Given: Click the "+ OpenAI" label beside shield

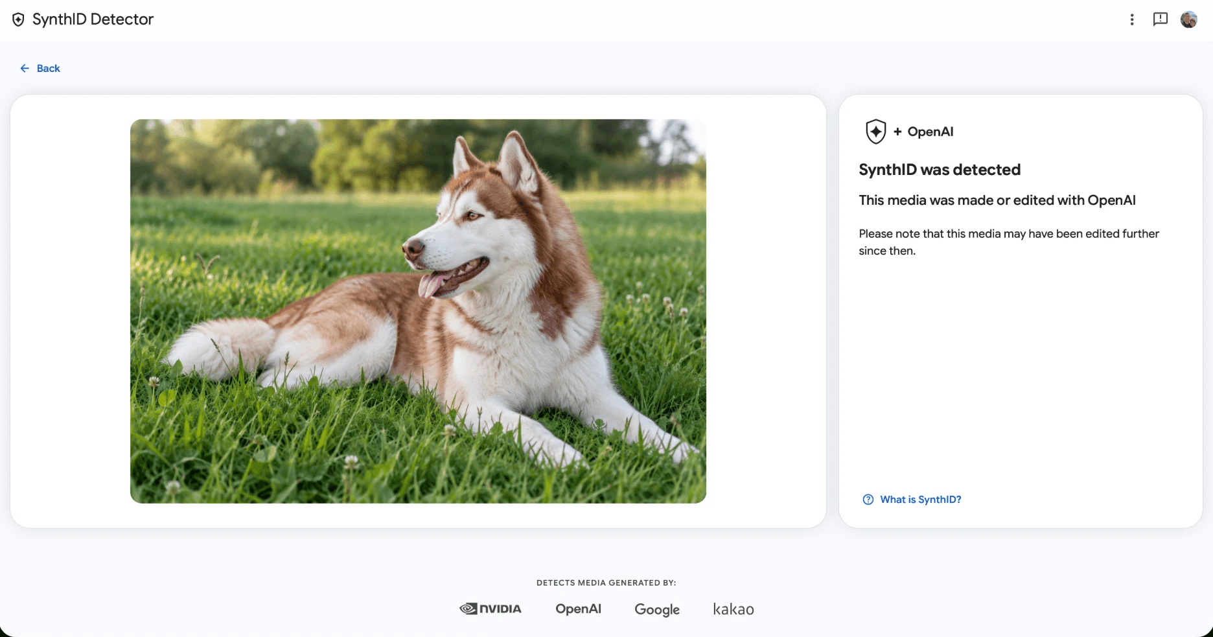Looking at the screenshot, I should coord(923,132).
